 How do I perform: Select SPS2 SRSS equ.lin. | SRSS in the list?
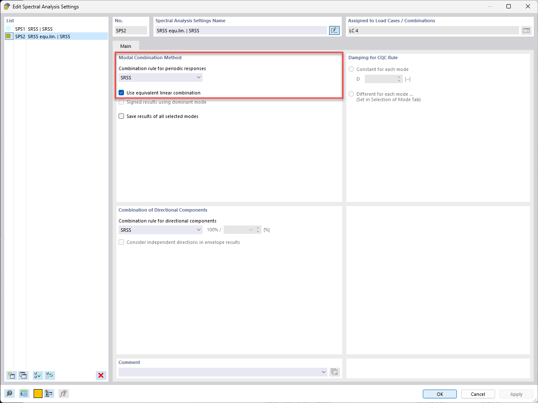tap(56, 37)
